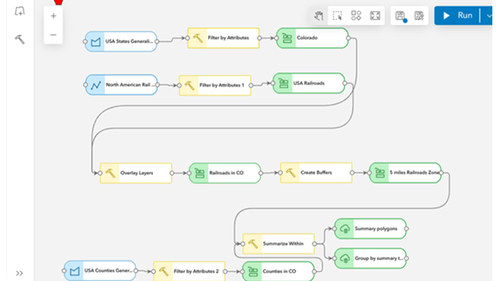This screenshot has height=281, width=499.
Task: Click cloud icon on Summary polygons node
Action: [x=345, y=228]
